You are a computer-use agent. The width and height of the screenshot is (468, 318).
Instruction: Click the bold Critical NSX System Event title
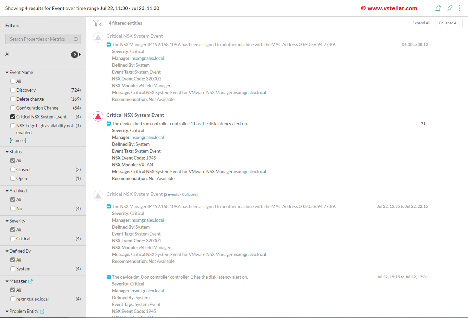pyautogui.click(x=135, y=115)
